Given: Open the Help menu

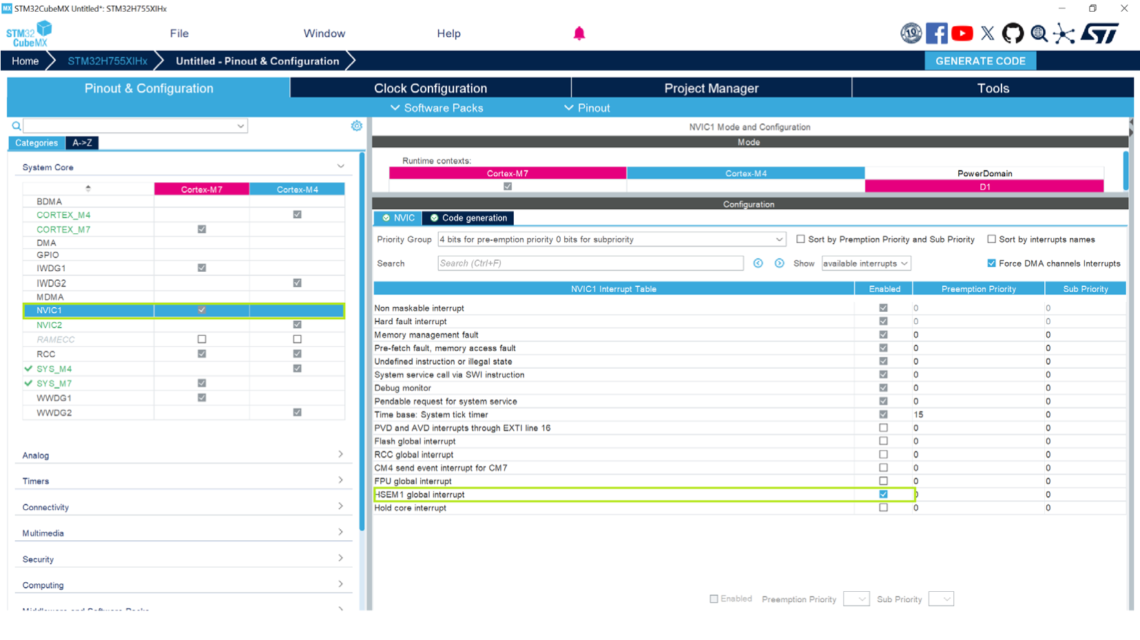Looking at the screenshot, I should (448, 33).
